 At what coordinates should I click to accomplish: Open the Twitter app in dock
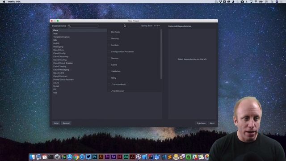88,157
